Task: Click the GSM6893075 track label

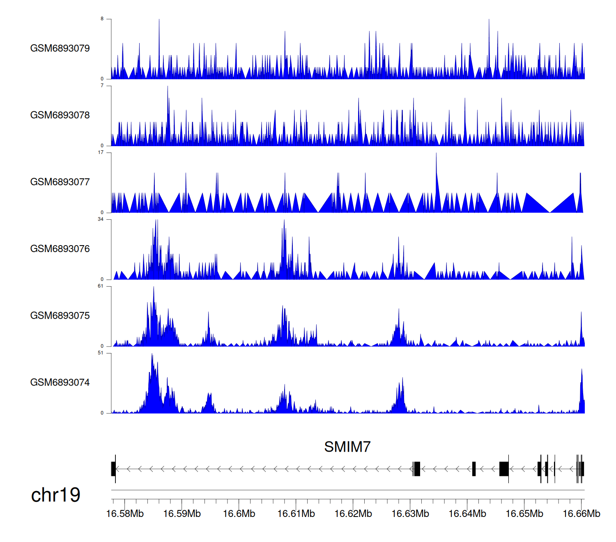Action: pyautogui.click(x=60, y=316)
